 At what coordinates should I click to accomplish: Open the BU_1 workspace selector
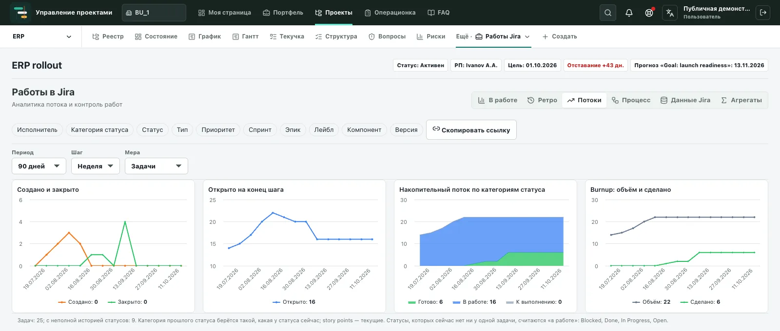(154, 13)
